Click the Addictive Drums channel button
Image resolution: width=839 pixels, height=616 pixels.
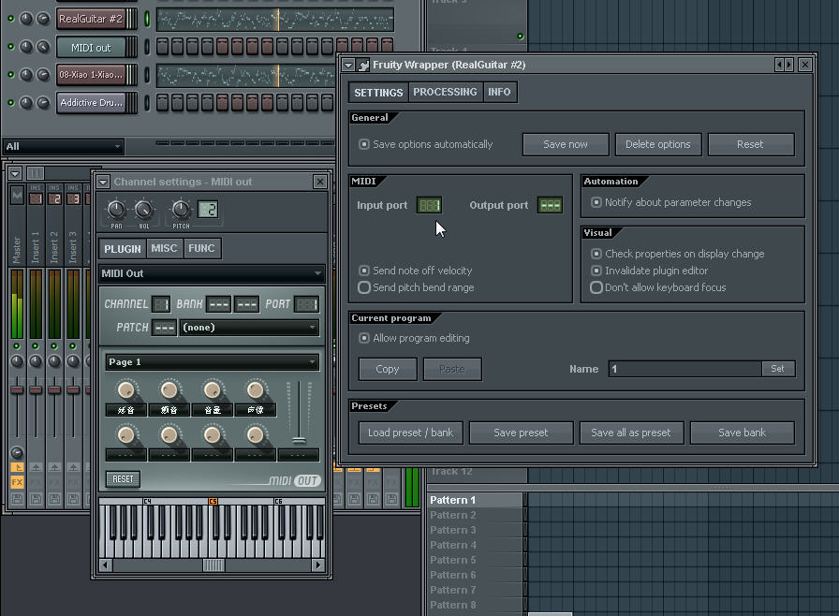pos(91,103)
